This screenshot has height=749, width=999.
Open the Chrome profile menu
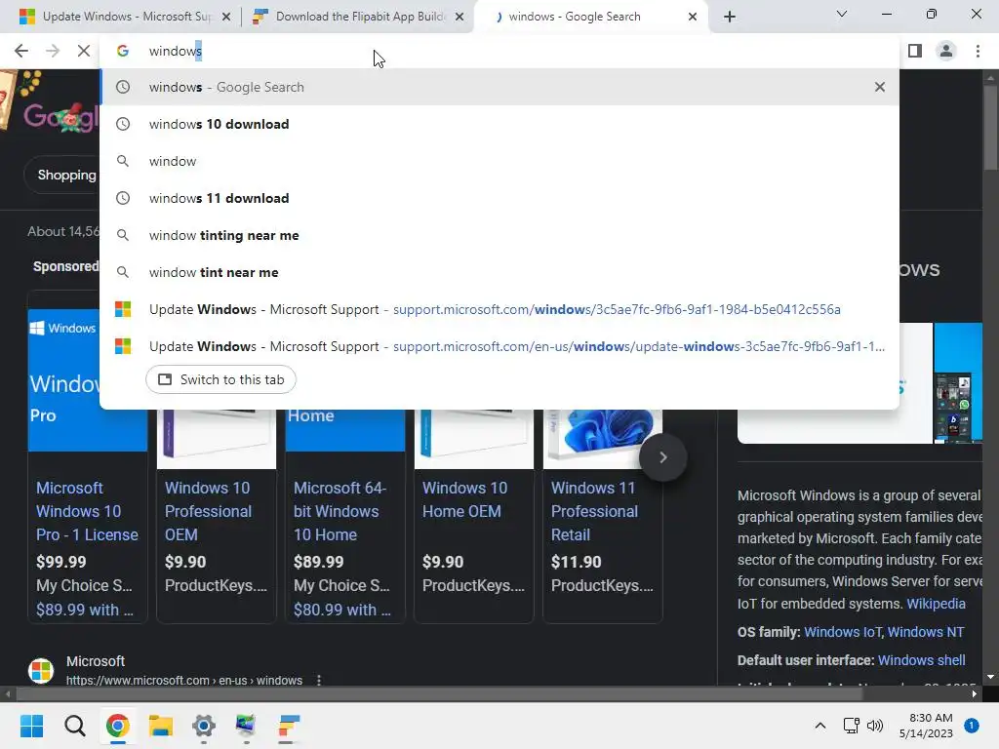point(946,51)
